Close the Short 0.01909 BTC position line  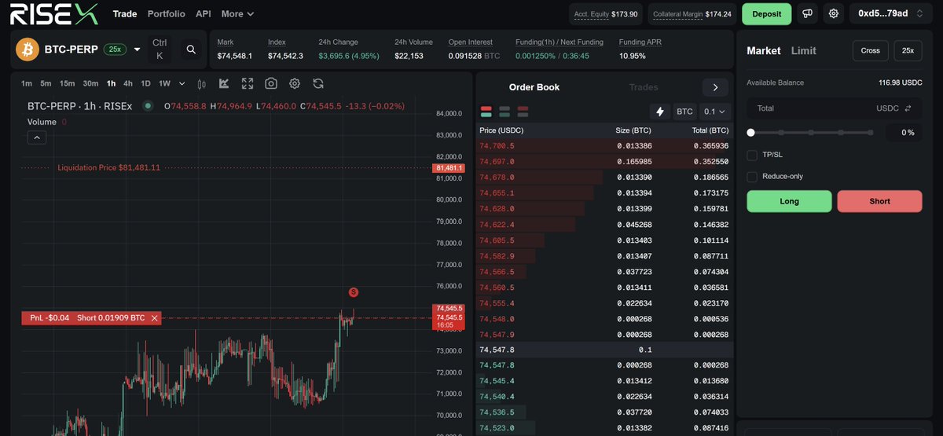[x=155, y=318]
